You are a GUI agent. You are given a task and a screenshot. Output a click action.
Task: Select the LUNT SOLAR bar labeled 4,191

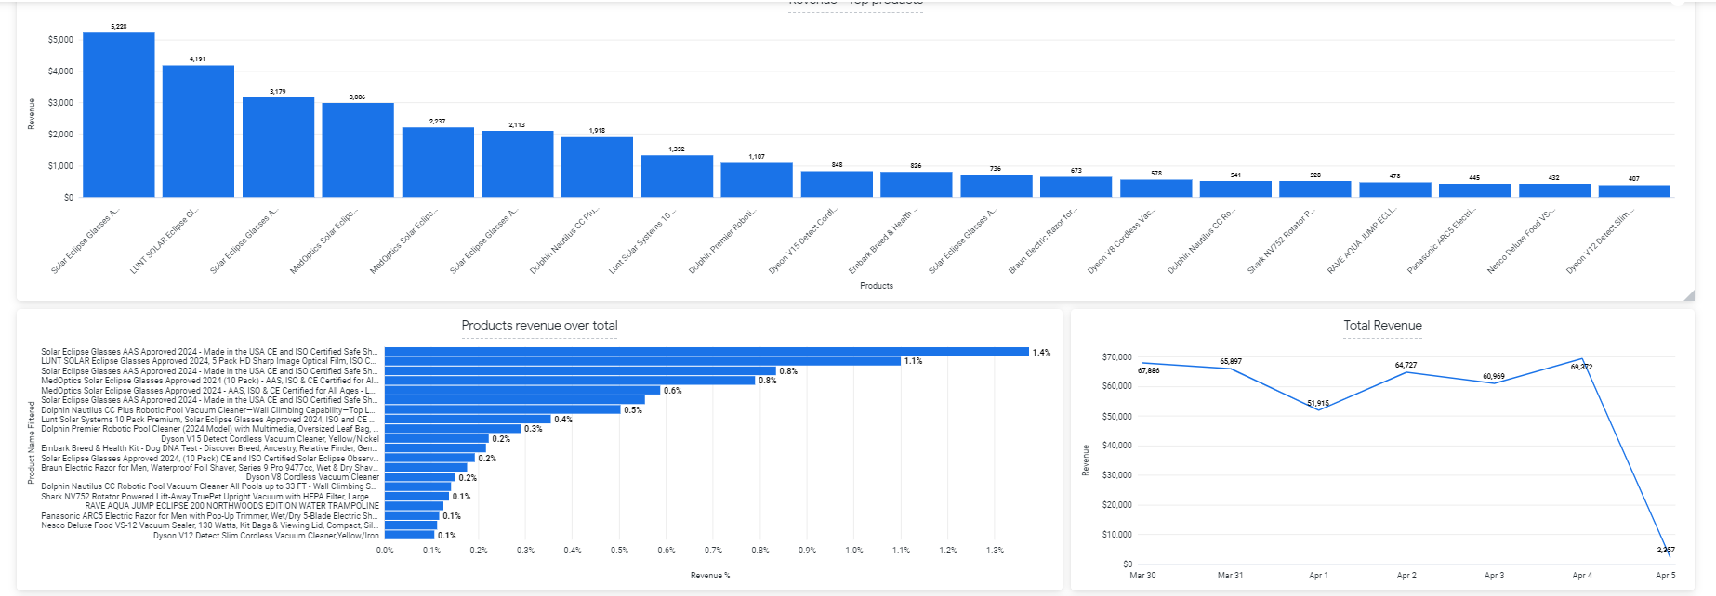(198, 131)
